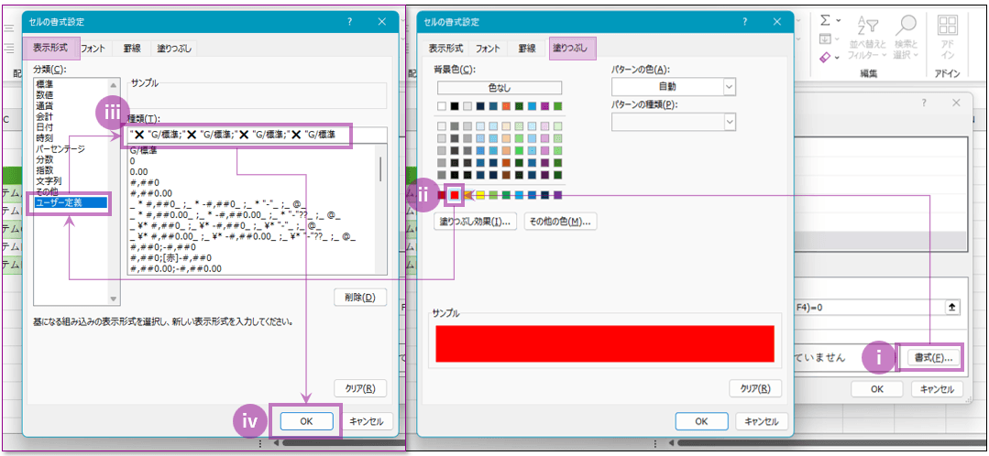Click the Fill down arrow icon
989x456 pixels.
tap(825, 38)
